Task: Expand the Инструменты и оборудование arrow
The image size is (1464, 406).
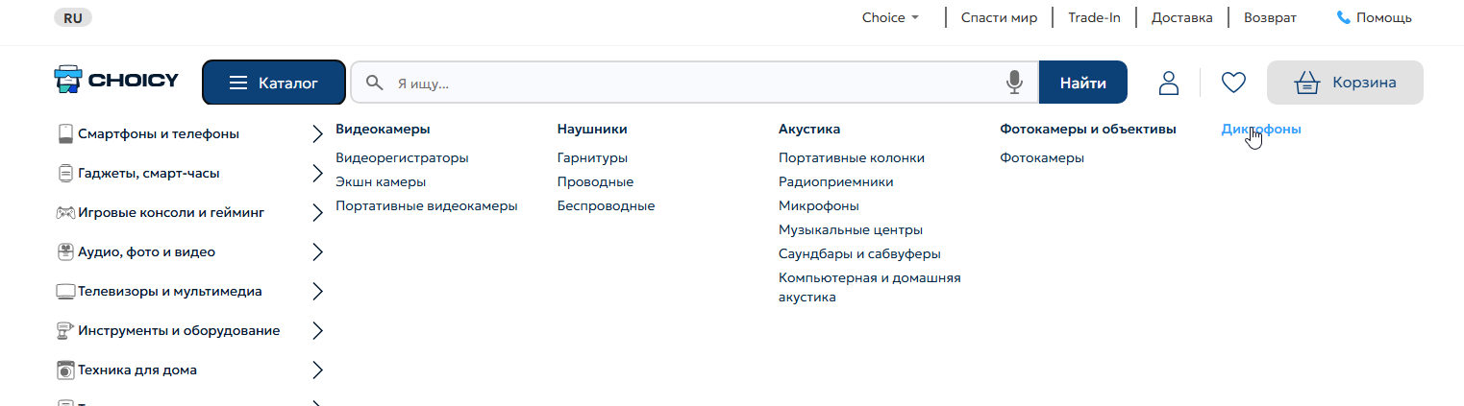Action: pos(318,331)
